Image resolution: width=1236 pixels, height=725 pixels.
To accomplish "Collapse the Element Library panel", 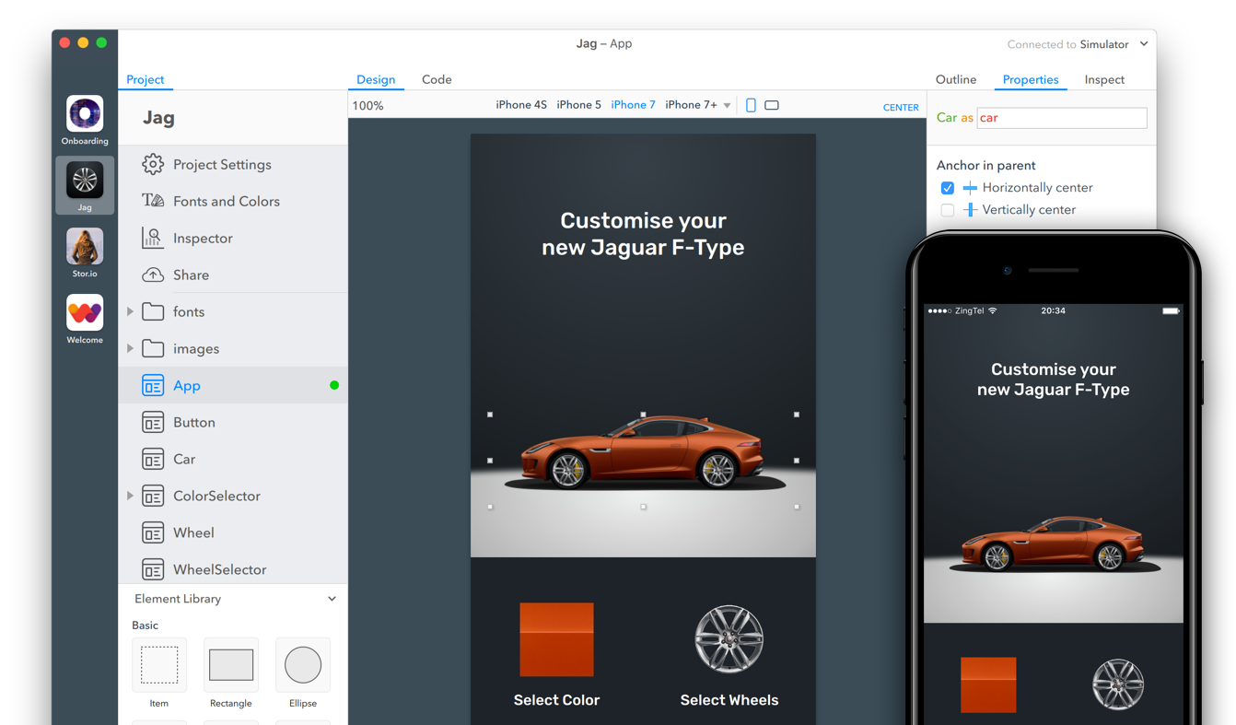I will point(332,599).
